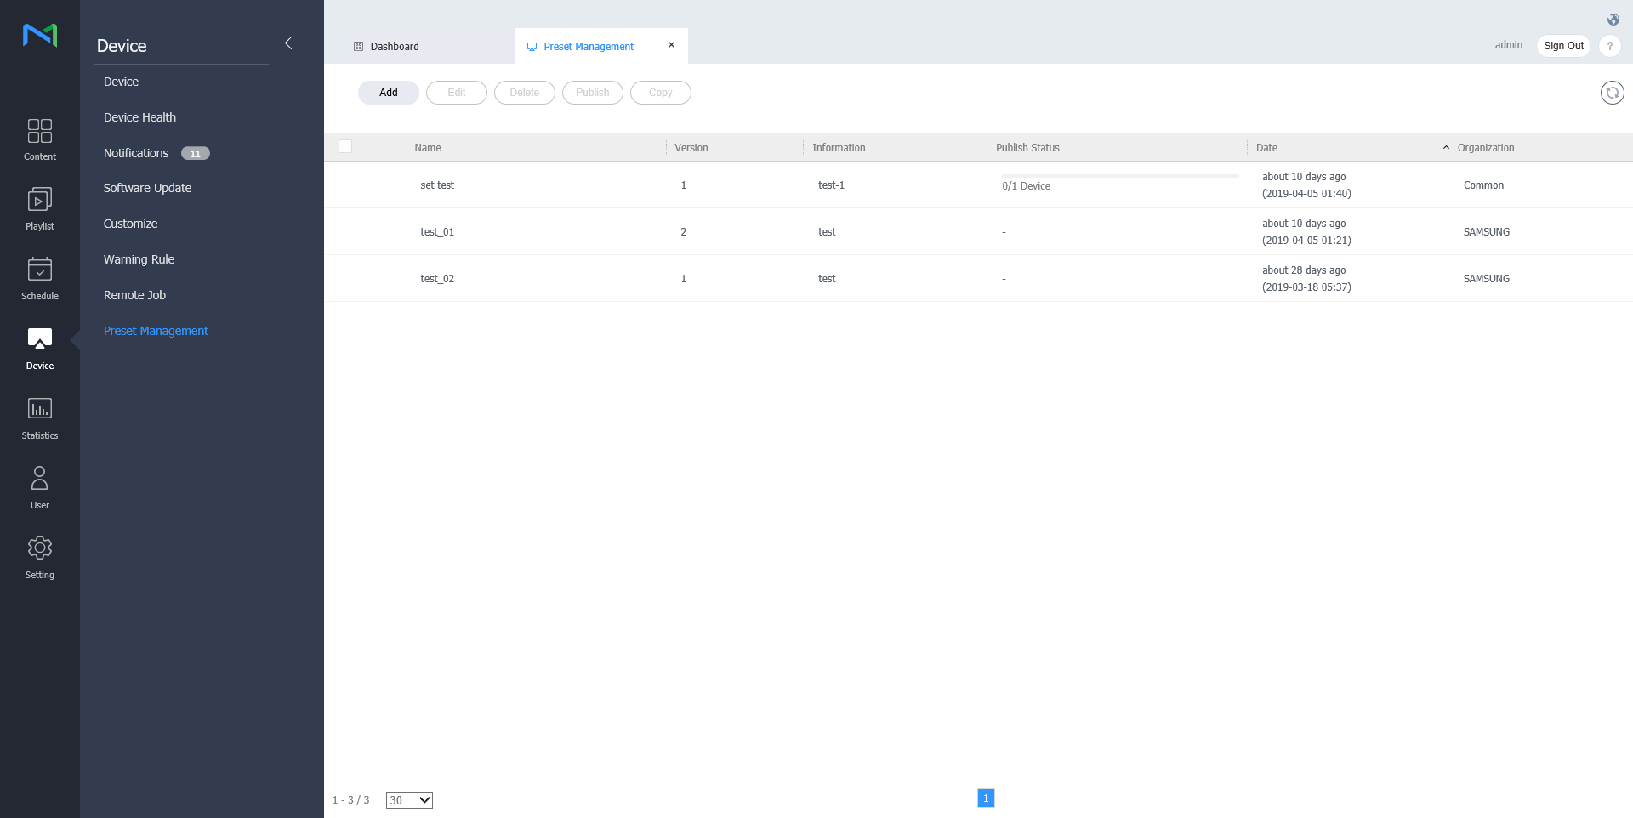Image resolution: width=1633 pixels, height=818 pixels.
Task: Open the User section icon
Action: (40, 480)
